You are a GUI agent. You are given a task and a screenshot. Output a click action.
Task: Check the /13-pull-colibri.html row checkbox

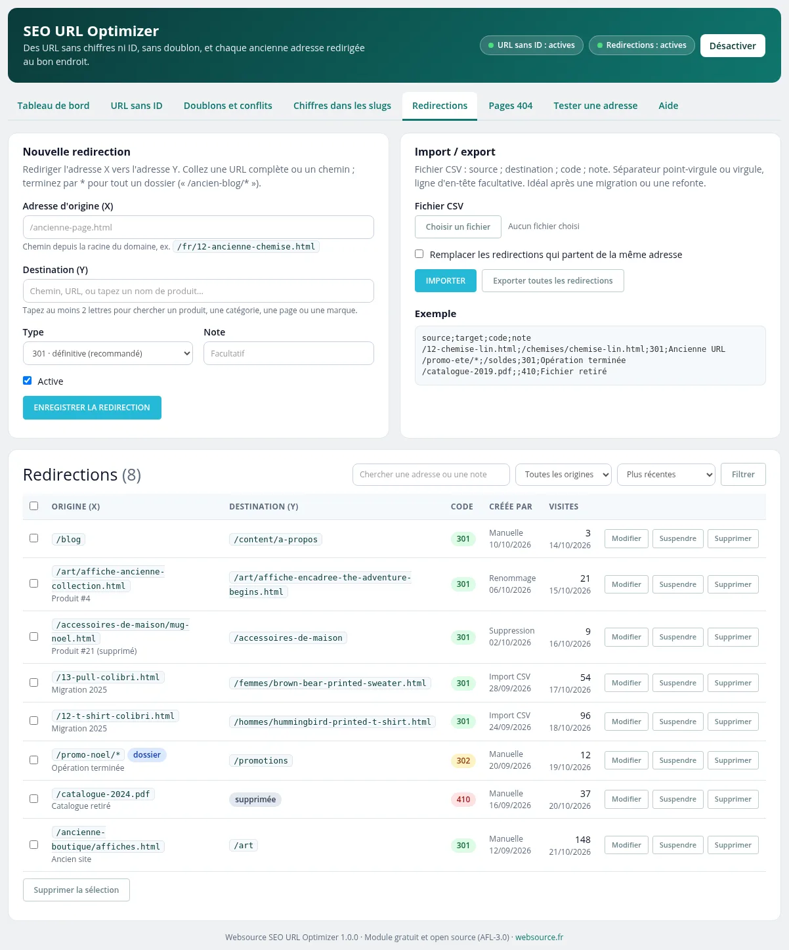click(x=34, y=683)
